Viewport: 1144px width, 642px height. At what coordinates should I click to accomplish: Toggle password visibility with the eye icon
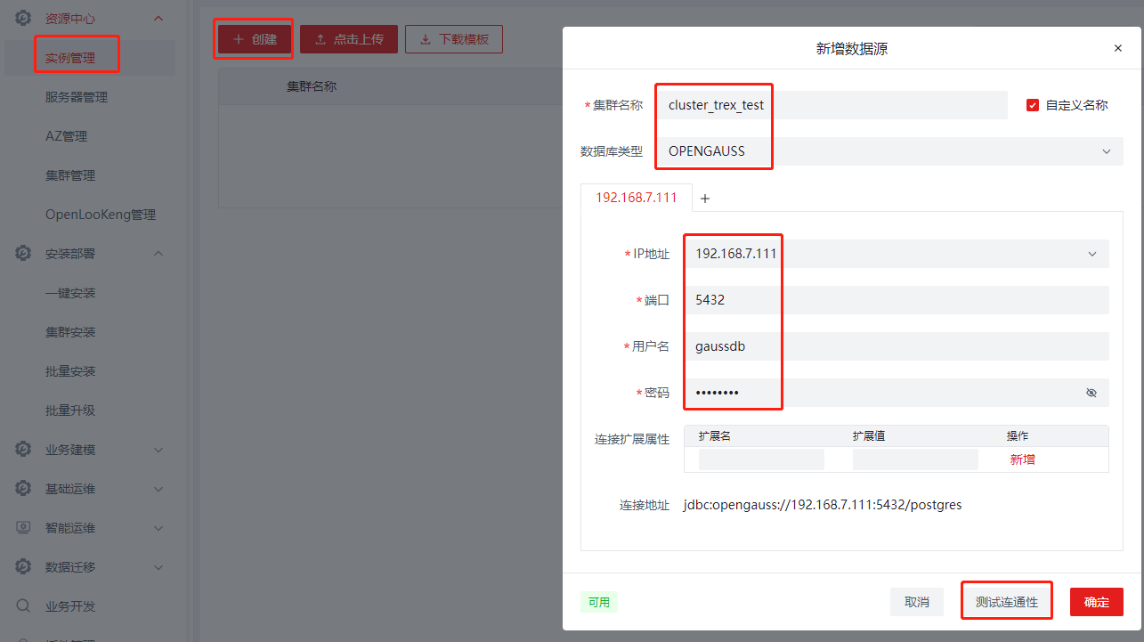click(1091, 392)
